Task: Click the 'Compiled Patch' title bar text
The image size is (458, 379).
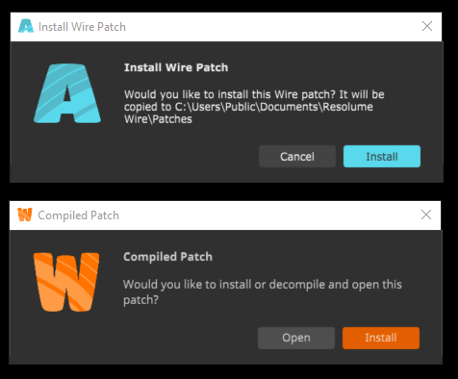Action: [x=78, y=215]
